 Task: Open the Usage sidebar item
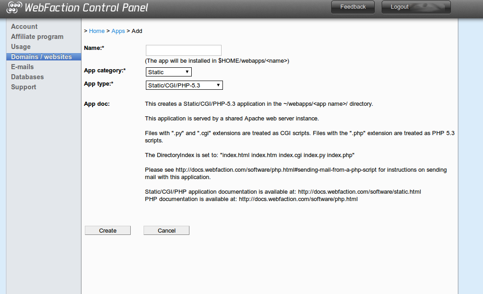(x=21, y=47)
